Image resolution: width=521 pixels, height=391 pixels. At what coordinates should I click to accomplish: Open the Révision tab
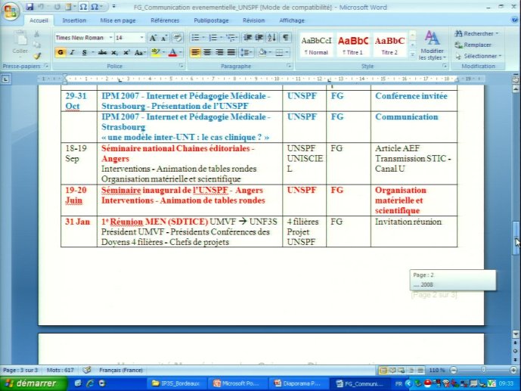click(253, 20)
